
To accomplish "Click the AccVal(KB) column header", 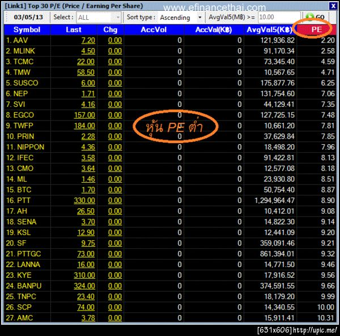I will (x=214, y=29).
